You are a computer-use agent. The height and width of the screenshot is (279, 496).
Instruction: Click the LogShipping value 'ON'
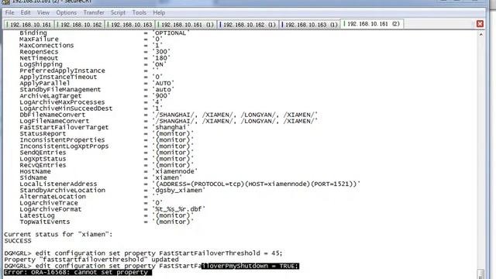(160, 64)
